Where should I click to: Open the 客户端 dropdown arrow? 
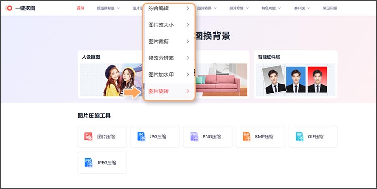309,8
